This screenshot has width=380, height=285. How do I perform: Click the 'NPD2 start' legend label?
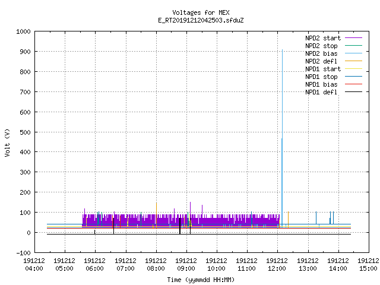pyautogui.click(x=323, y=38)
